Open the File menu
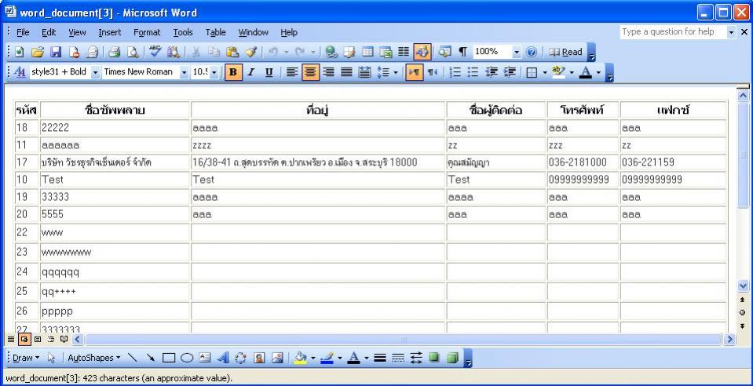The image size is (753, 386). 23,33
